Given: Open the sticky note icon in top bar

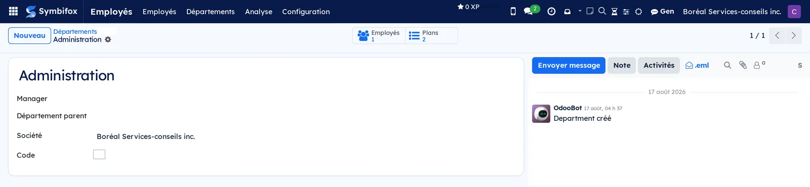Looking at the screenshot, I should tap(590, 11).
